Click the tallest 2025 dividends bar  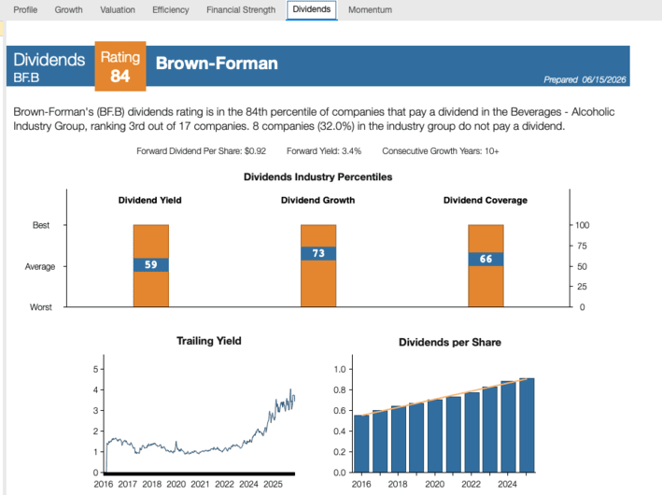coord(527,425)
